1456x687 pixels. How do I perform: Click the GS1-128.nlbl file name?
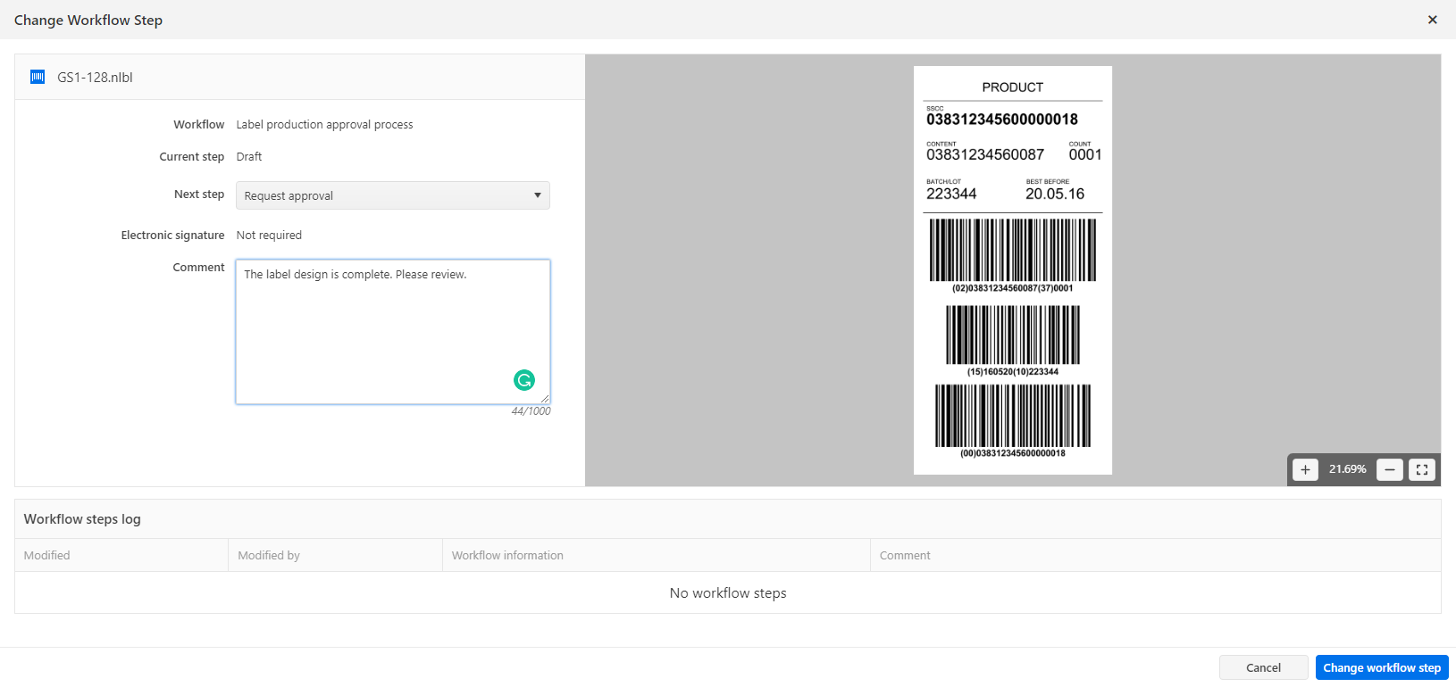point(96,78)
